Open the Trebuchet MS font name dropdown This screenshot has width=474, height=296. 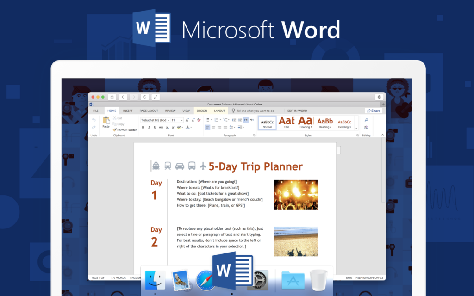168,120
